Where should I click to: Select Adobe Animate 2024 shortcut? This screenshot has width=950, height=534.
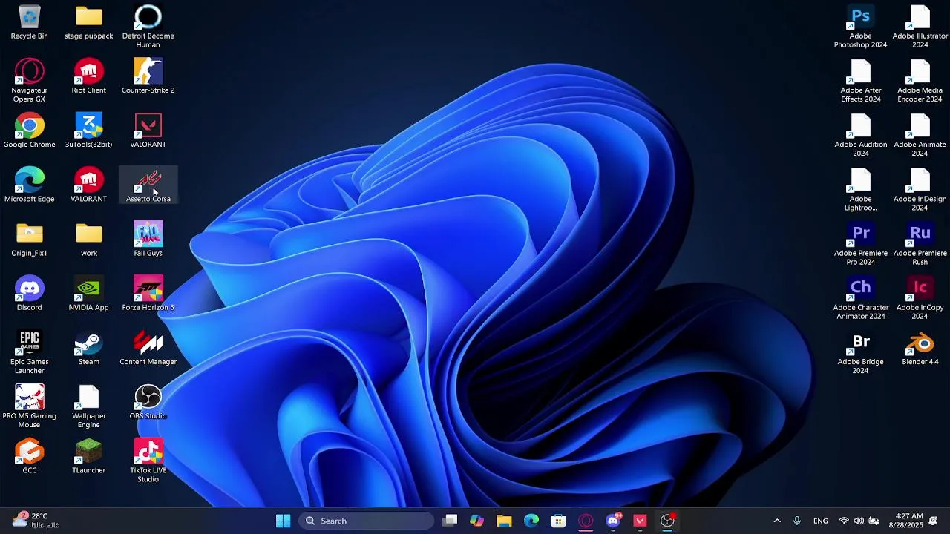pos(920,135)
